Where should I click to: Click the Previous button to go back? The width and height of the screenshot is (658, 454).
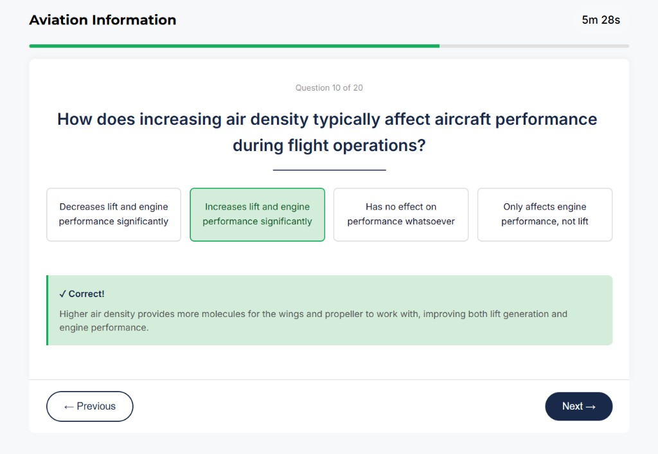[89, 406]
